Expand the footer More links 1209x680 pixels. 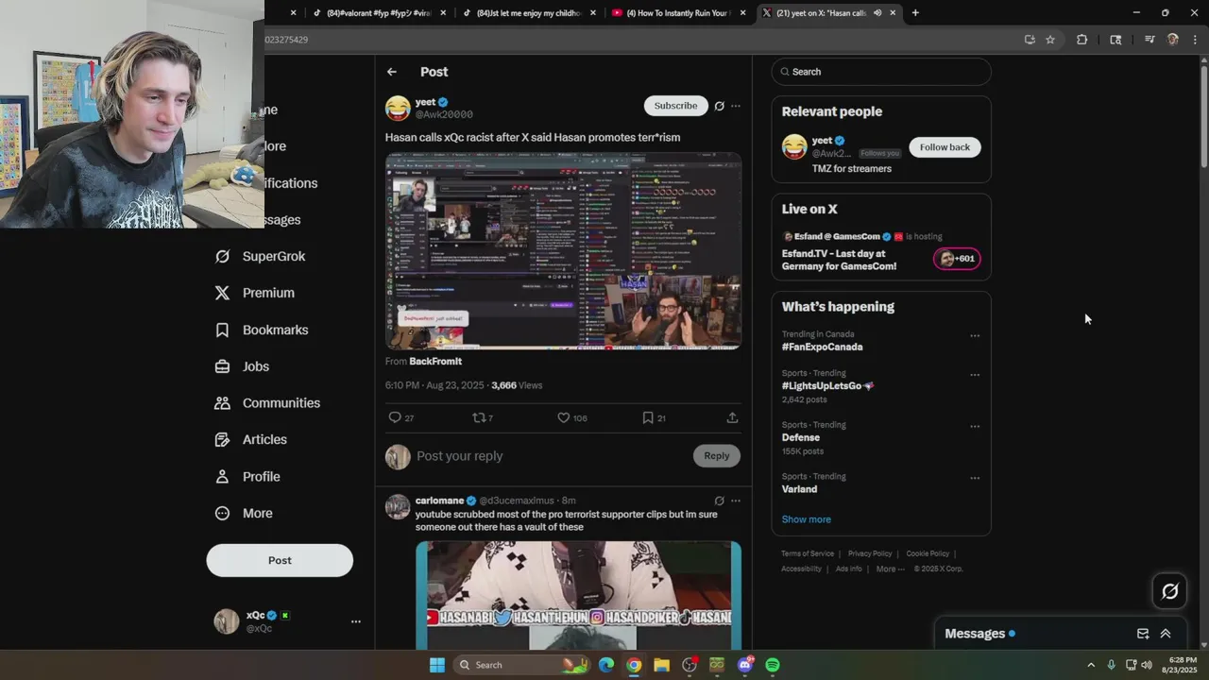(890, 569)
